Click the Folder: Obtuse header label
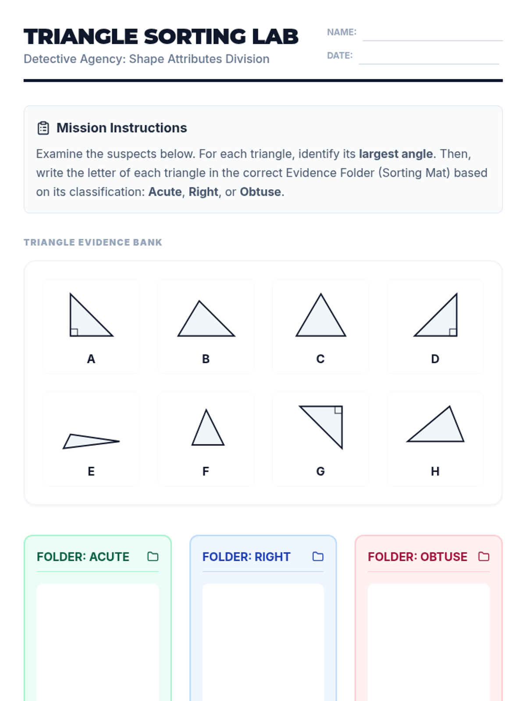 [417, 557]
